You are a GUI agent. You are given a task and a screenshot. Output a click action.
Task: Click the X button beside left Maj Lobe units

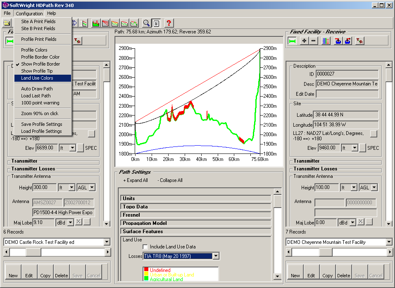(79, 222)
